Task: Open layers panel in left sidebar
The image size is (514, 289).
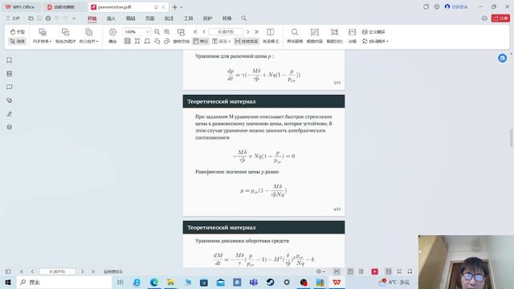Action: (9, 127)
